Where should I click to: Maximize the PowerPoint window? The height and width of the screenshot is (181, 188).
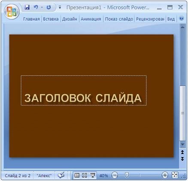tap(170, 7)
